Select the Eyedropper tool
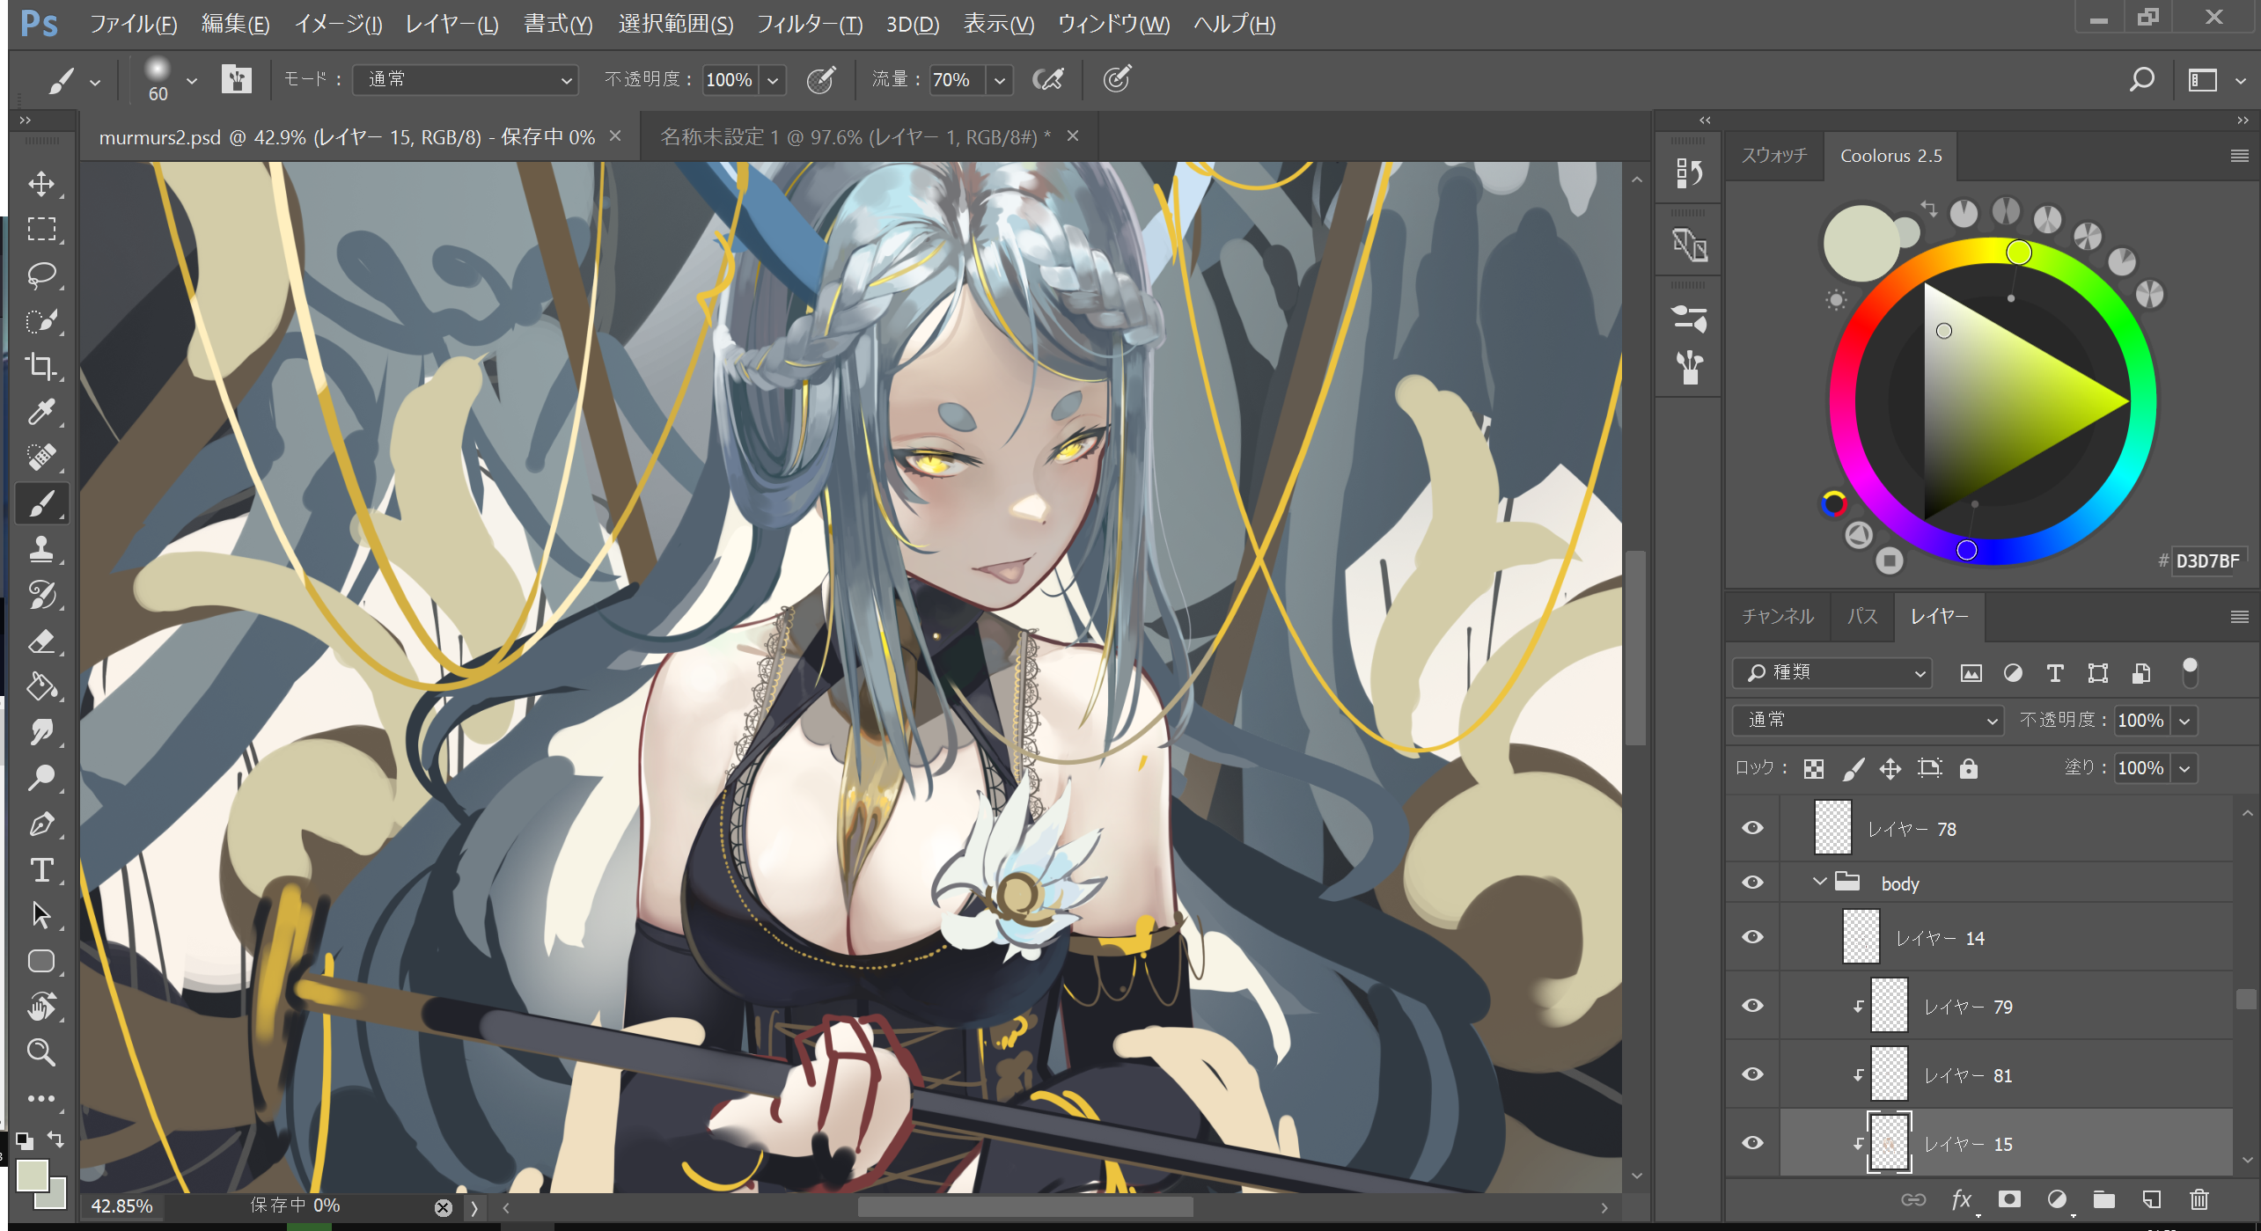 pos(40,412)
